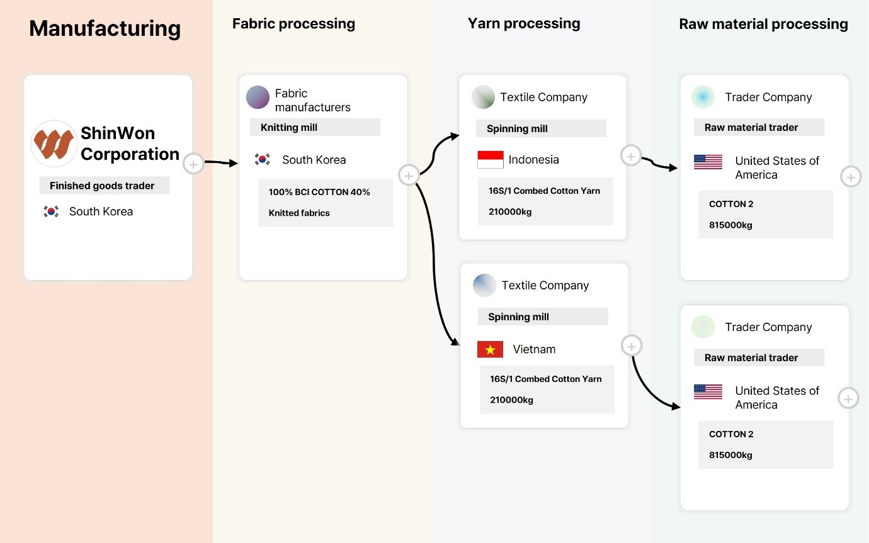The image size is (869, 543).
Task: Select the Fabric processing column header
Action: 293,24
